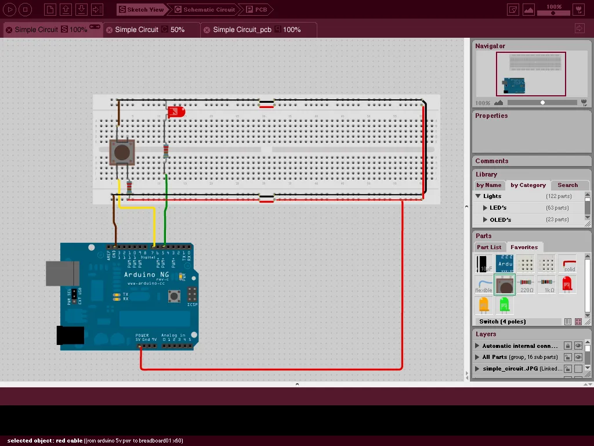Image resolution: width=594 pixels, height=446 pixels.
Task: Click the pushbutton switch on the breadboard
Action: (122, 152)
